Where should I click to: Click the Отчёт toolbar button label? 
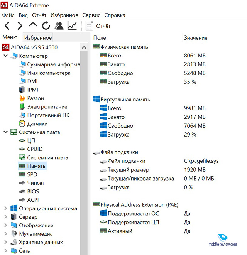coord(103,26)
